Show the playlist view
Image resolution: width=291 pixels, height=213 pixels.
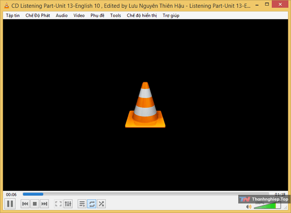(x=82, y=204)
